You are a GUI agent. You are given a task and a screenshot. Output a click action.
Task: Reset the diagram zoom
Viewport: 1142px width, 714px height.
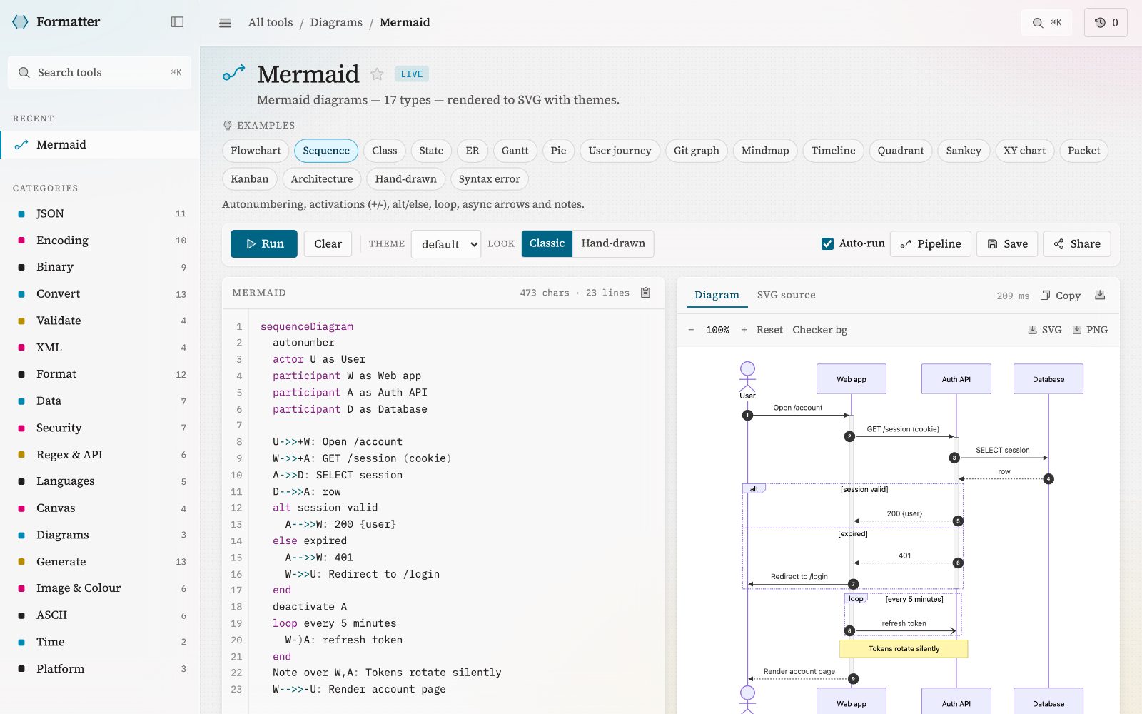coord(769,330)
